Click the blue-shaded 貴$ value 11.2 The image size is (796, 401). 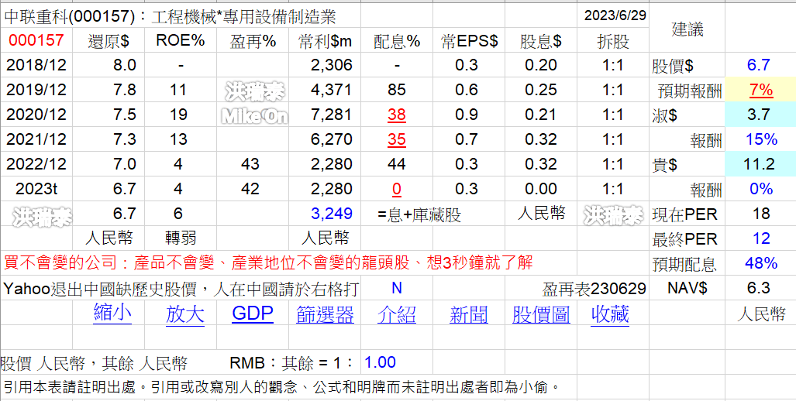(760, 164)
